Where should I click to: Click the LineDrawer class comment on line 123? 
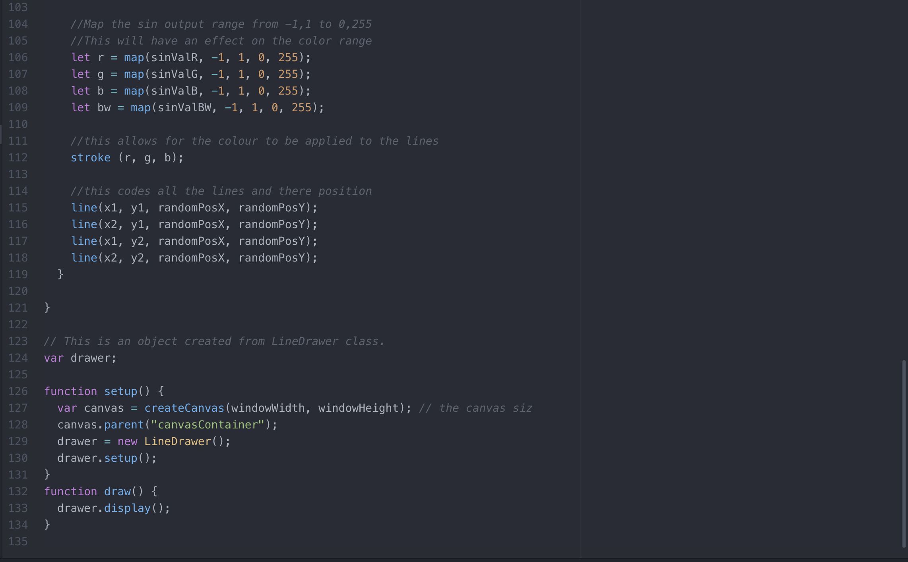pyautogui.click(x=214, y=341)
